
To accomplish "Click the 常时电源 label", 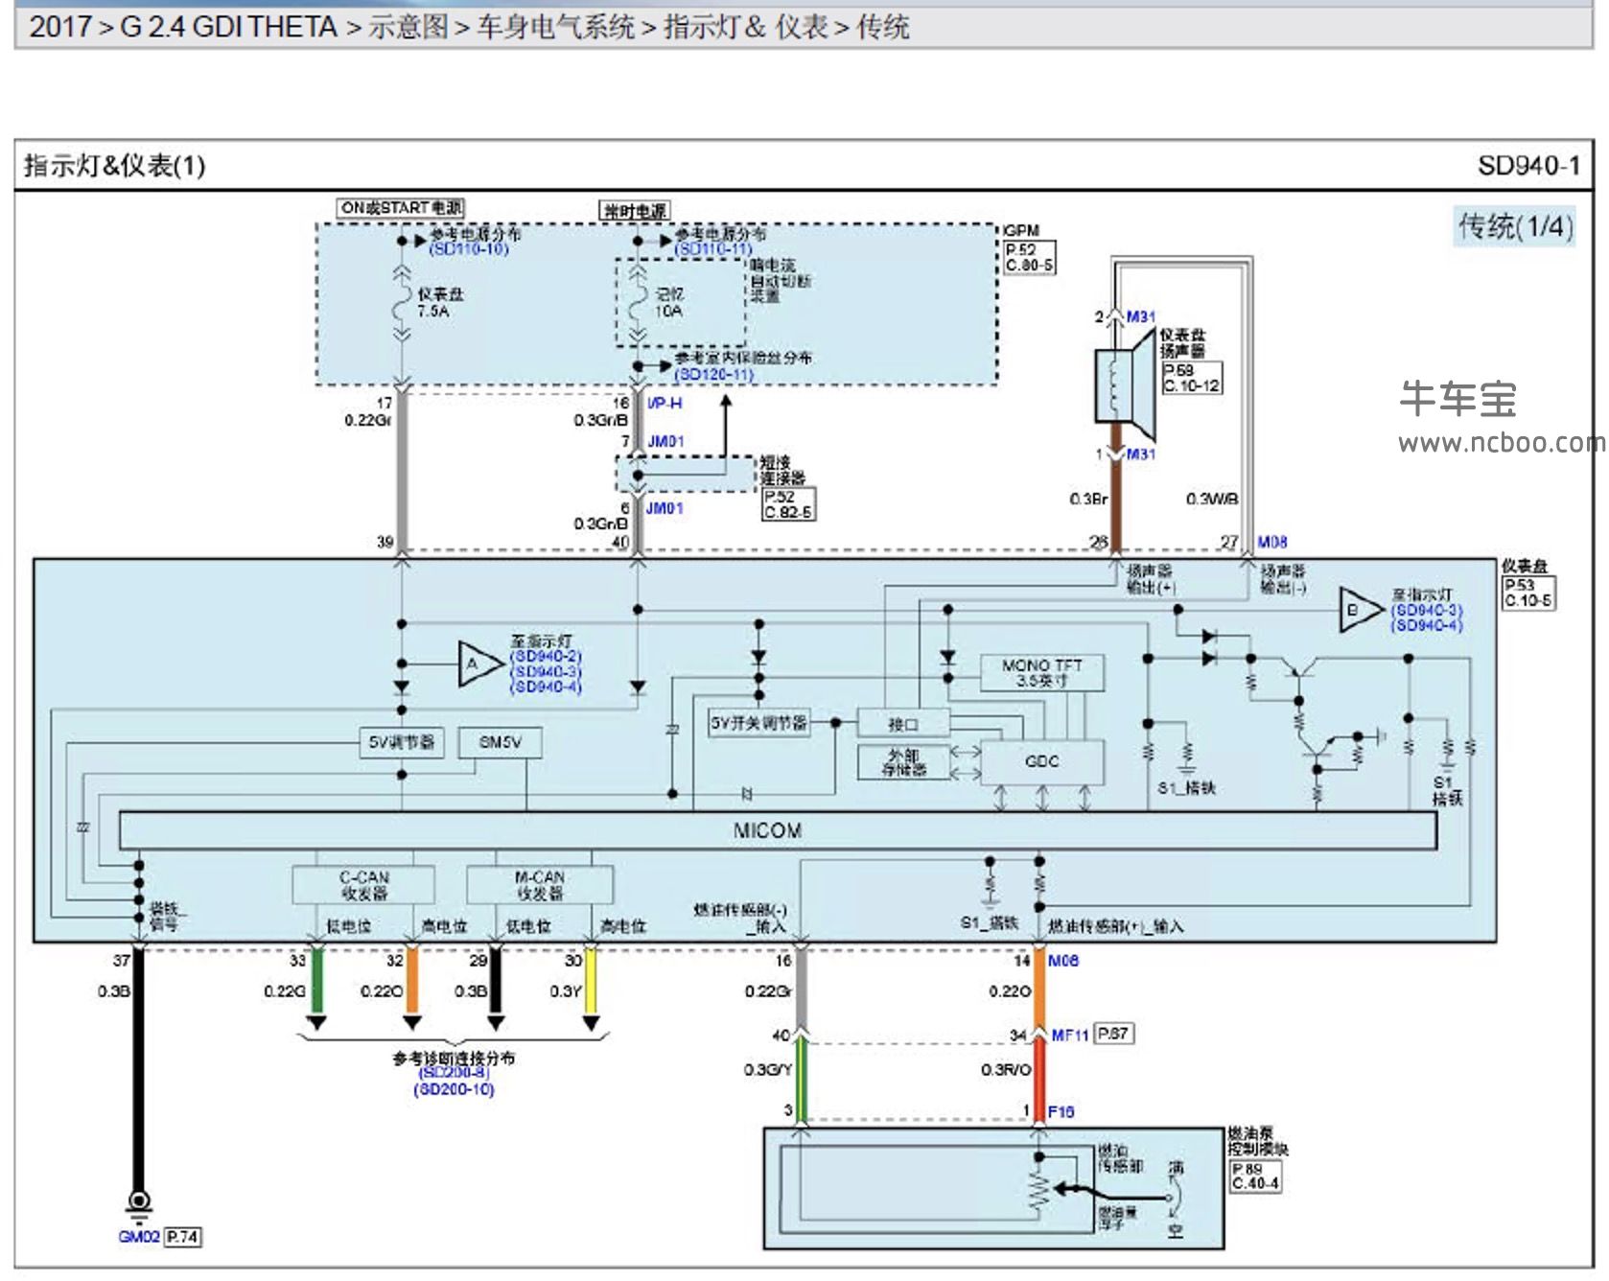I will (x=635, y=211).
